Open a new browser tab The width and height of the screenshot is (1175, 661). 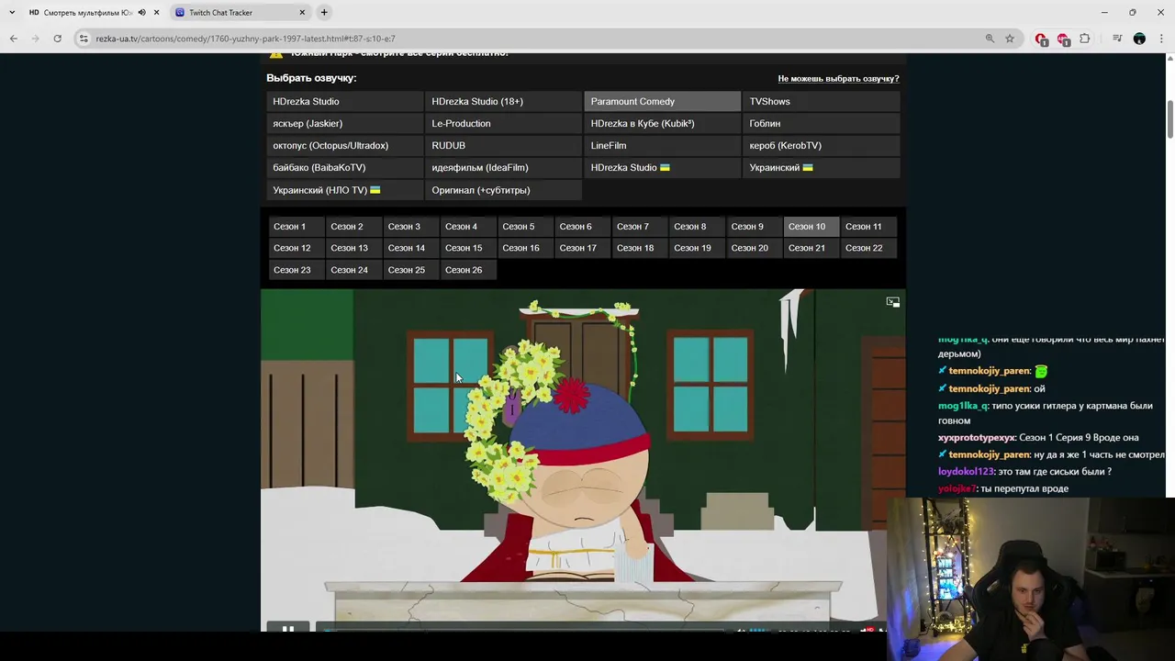point(324,12)
